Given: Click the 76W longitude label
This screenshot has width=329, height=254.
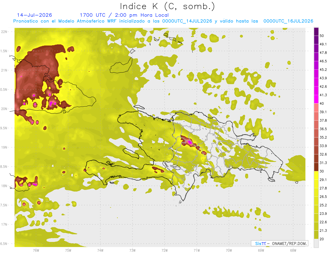Looking at the screenshot, I should point(36,250).
